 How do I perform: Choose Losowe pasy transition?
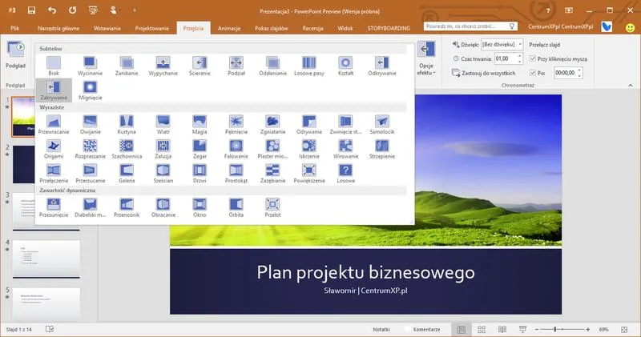(x=309, y=66)
